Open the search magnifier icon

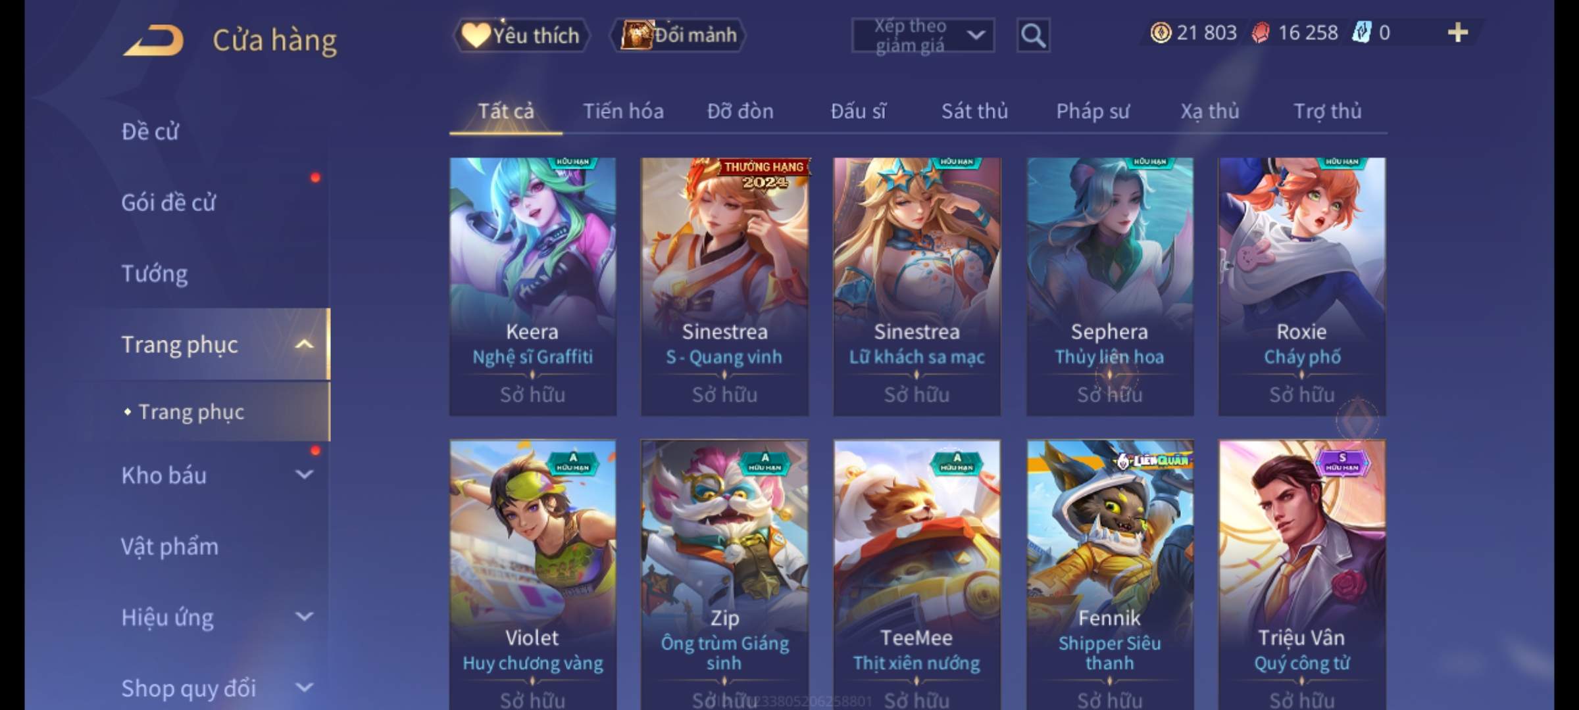click(x=1033, y=35)
